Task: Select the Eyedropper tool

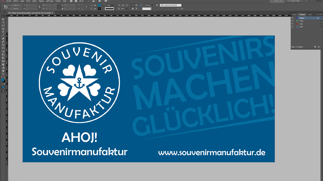Action: tap(3, 68)
